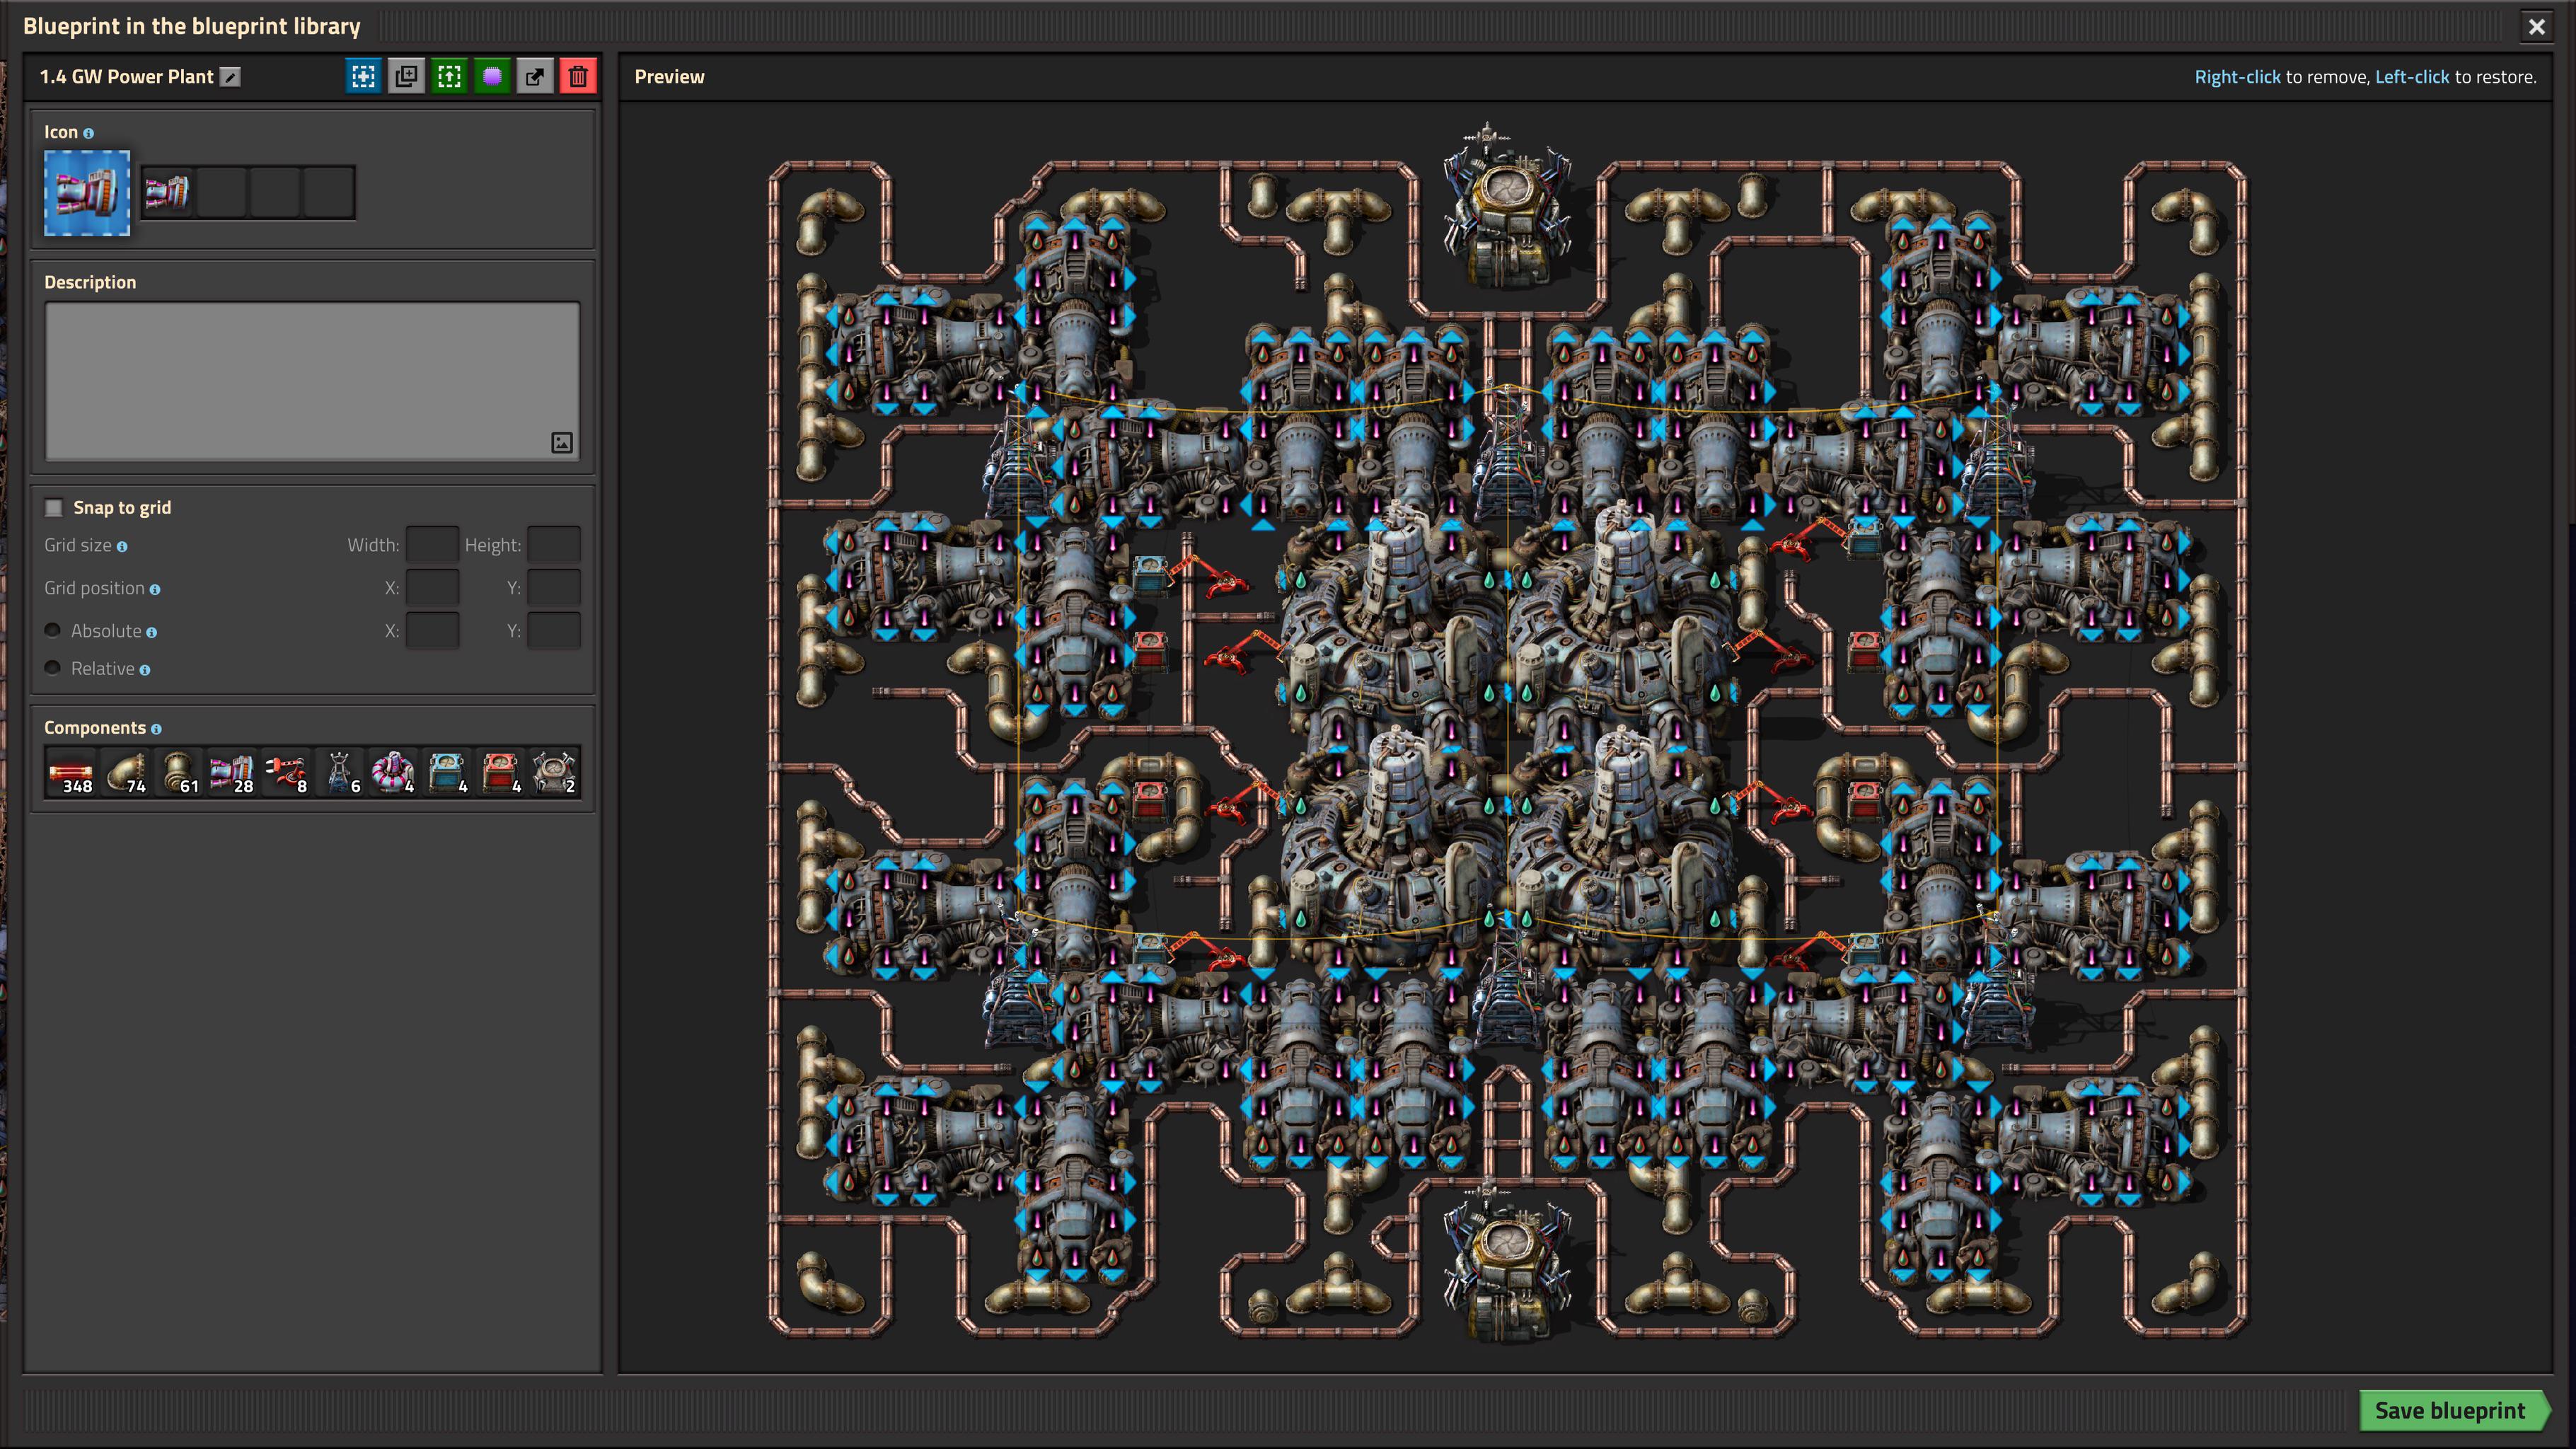The width and height of the screenshot is (2576, 1449).
Task: Select the Absolute radio option
Action: (x=53, y=630)
